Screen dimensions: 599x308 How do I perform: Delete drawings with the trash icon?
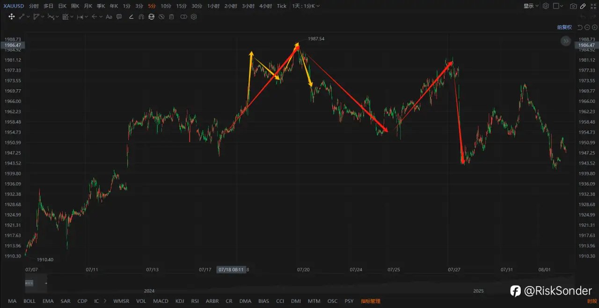click(x=171, y=16)
